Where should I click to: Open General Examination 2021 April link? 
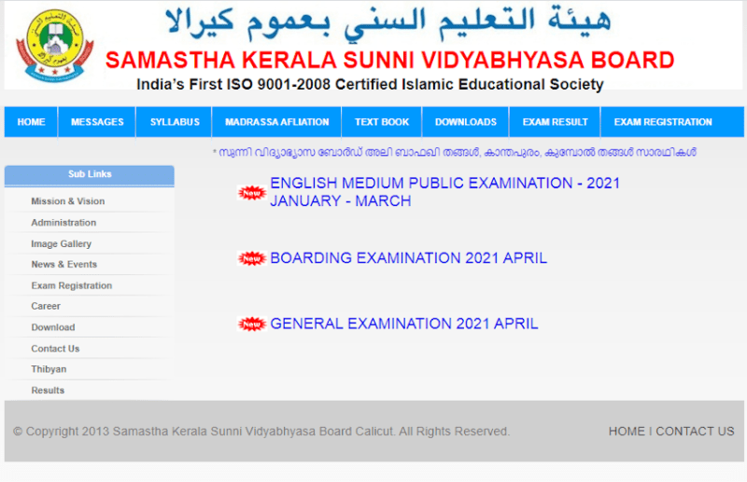click(x=403, y=324)
